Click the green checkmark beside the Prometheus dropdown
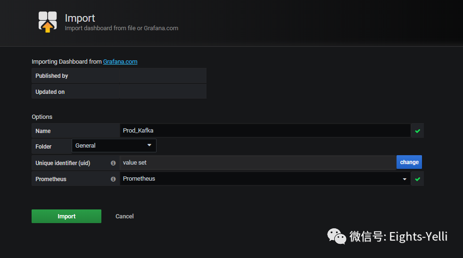 tap(418, 179)
